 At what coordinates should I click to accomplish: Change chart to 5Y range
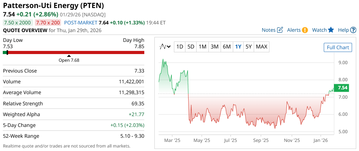coord(249,46)
